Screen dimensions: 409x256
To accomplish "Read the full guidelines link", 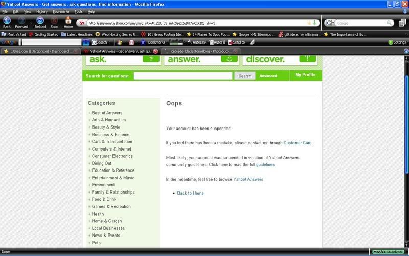I will coord(265,165).
